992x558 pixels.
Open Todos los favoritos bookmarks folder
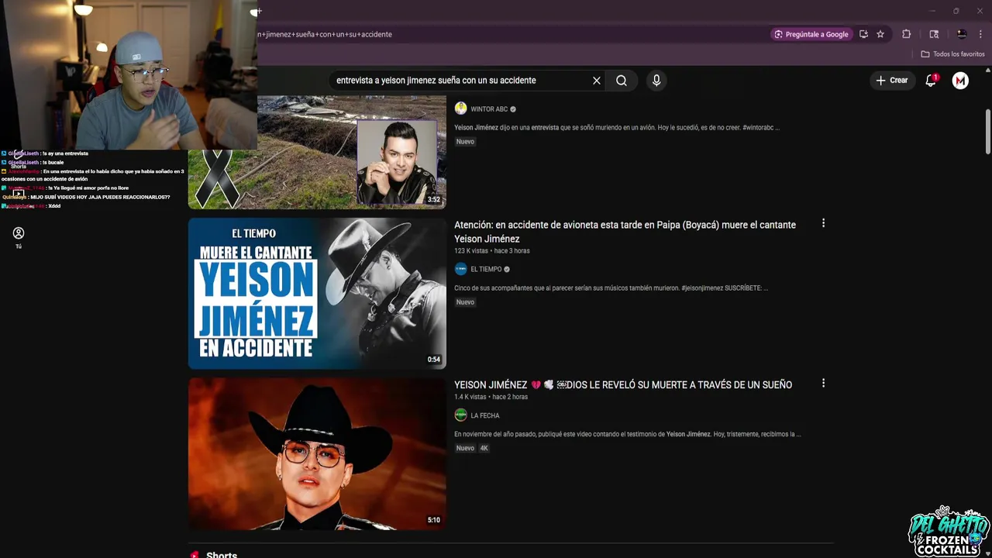pos(952,54)
